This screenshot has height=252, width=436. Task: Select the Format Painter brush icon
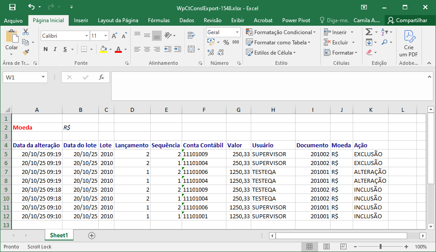point(26,52)
